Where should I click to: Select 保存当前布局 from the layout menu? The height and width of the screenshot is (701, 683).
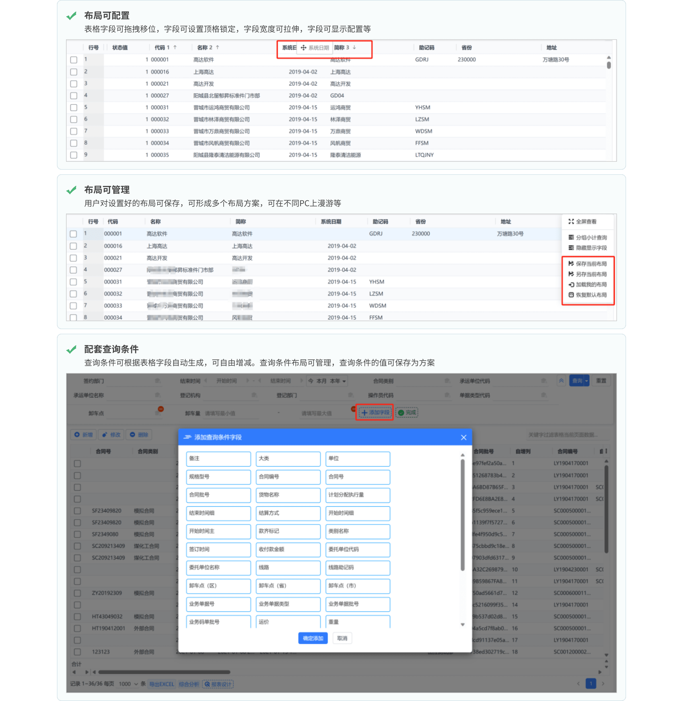(591, 264)
